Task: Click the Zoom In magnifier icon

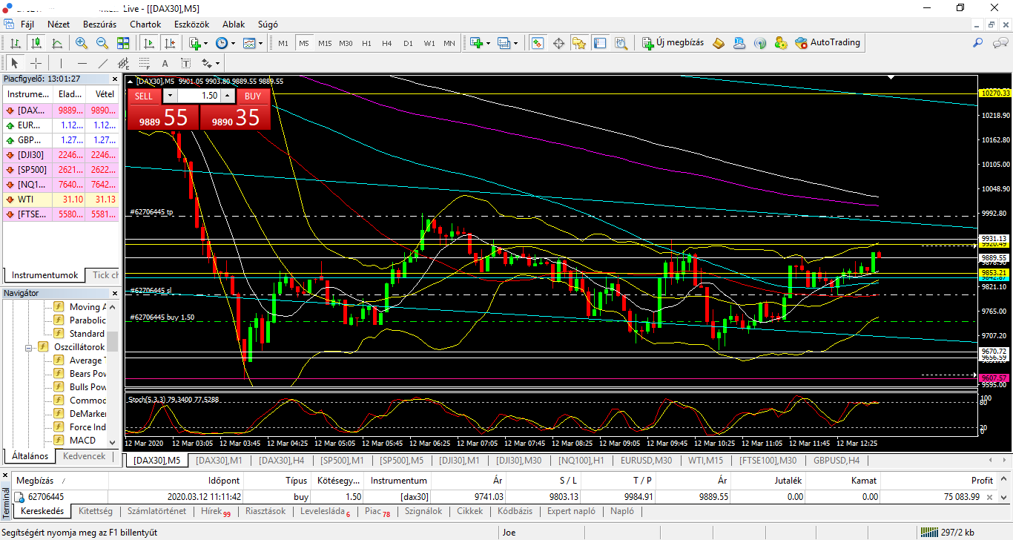Action: coord(80,43)
